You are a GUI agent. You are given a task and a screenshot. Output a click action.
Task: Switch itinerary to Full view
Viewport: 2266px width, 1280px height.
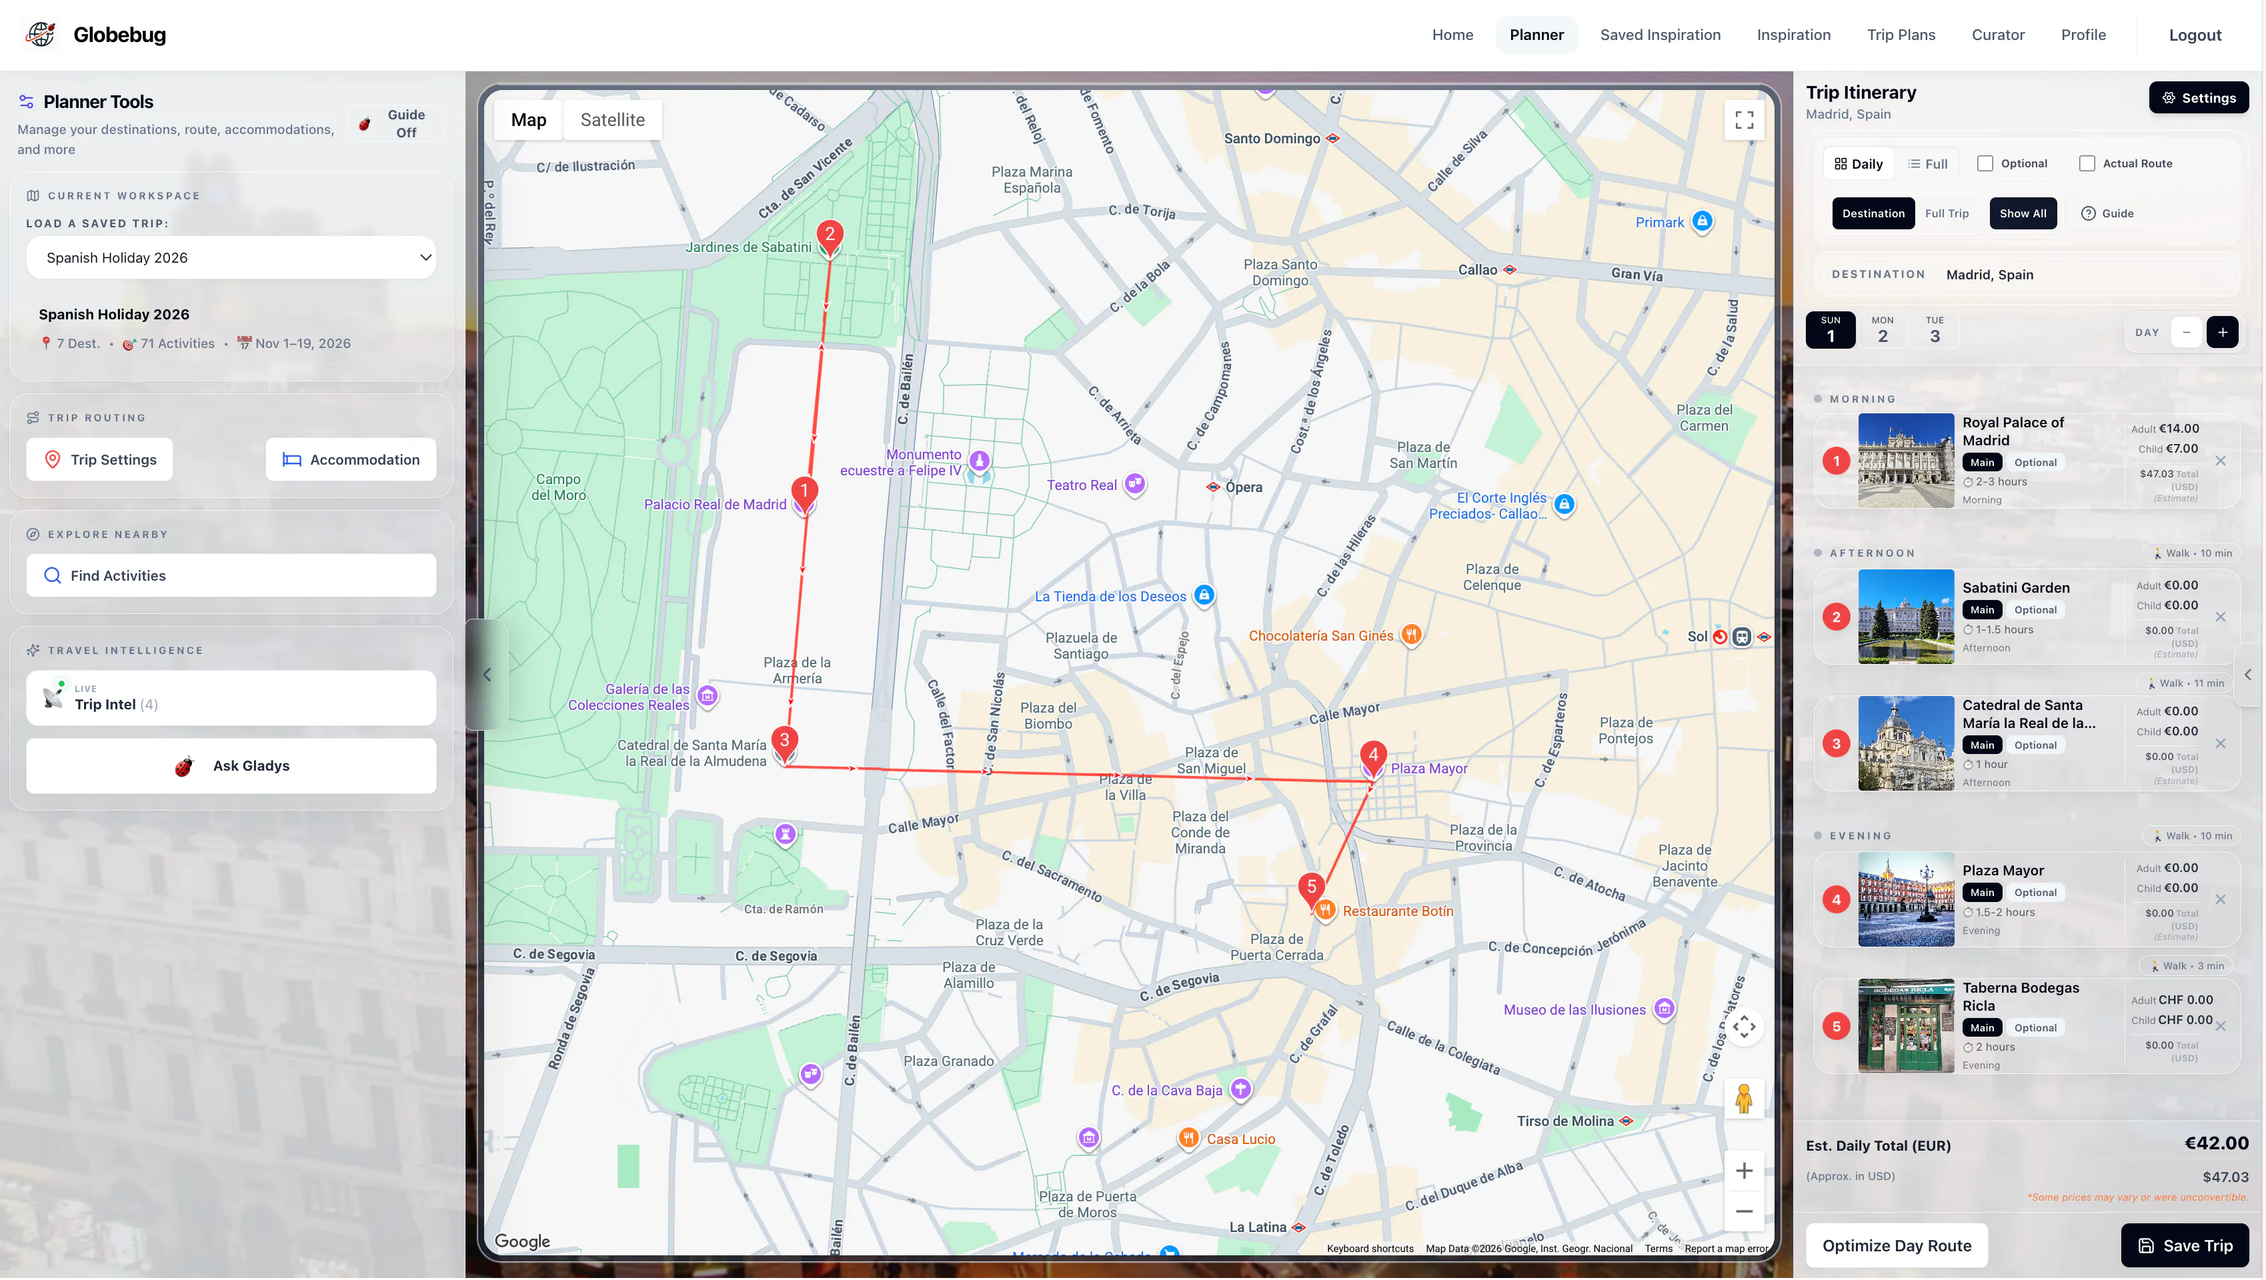tap(1927, 165)
